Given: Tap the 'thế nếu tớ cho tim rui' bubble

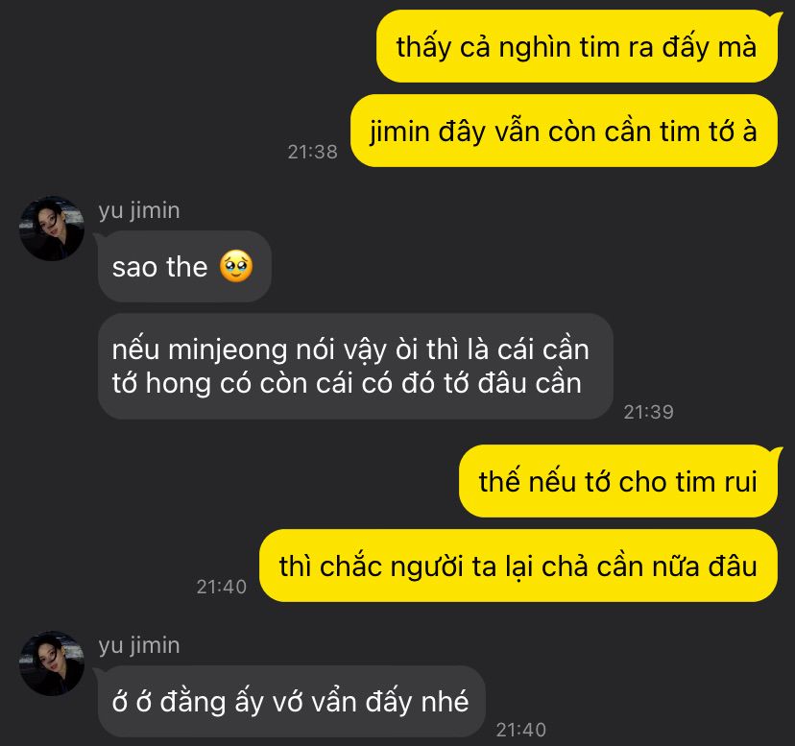Looking at the screenshot, I should pyautogui.click(x=618, y=481).
